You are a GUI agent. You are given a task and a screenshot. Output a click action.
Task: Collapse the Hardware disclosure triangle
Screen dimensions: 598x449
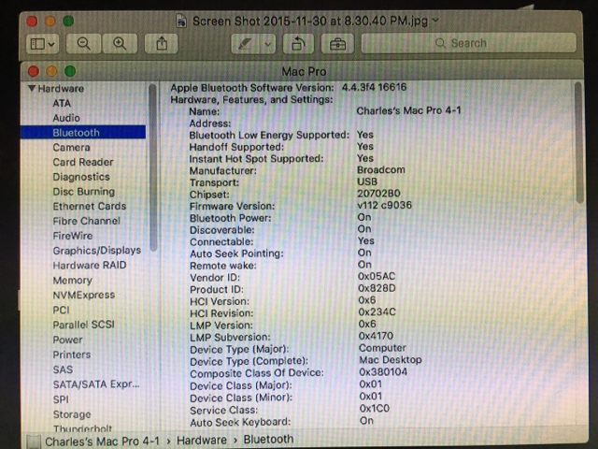pos(32,88)
